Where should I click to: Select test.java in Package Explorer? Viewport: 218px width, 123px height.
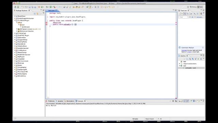[27, 27]
